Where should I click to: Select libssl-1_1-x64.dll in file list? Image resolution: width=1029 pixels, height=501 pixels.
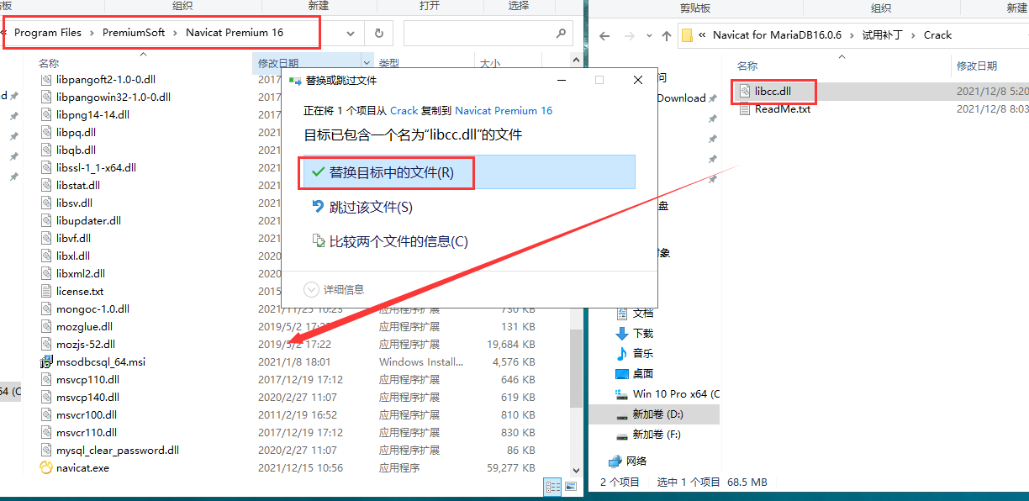click(x=96, y=167)
